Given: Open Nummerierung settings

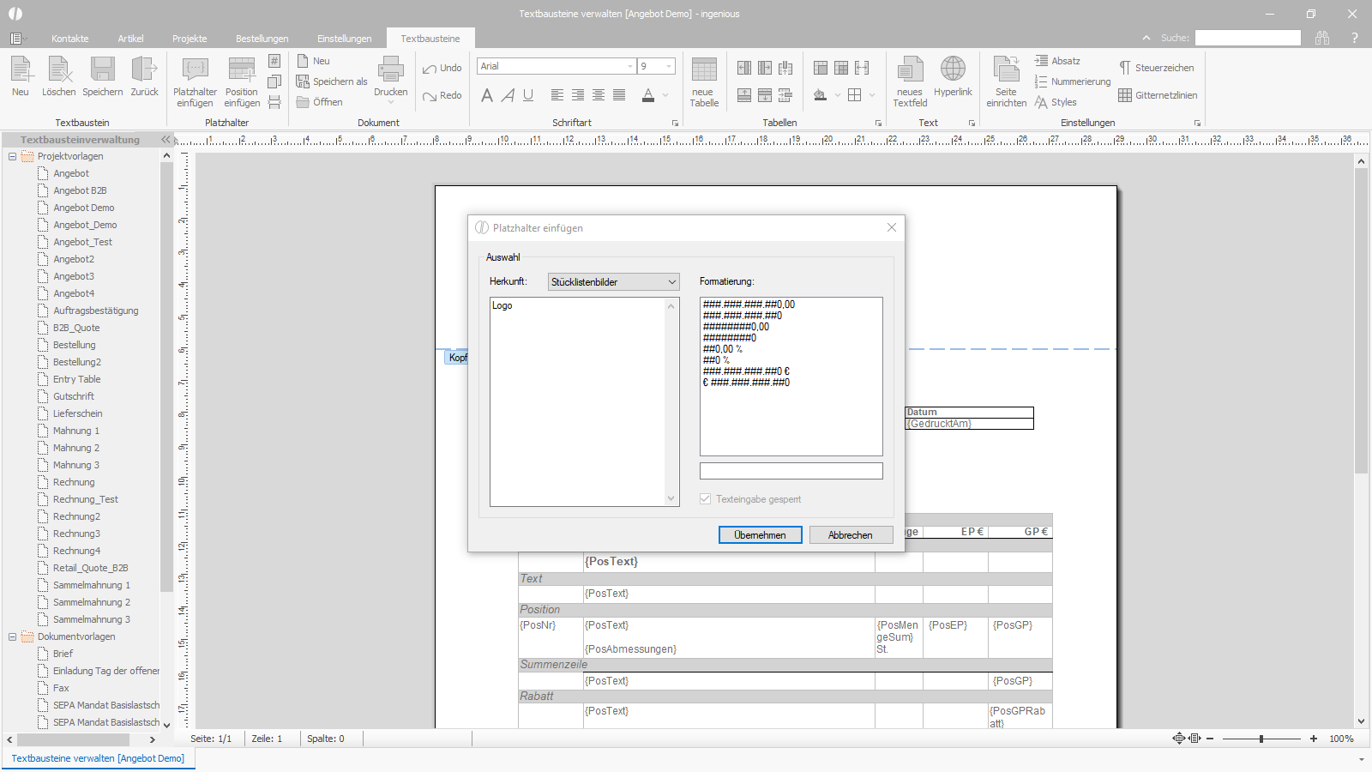Looking at the screenshot, I should [1073, 81].
